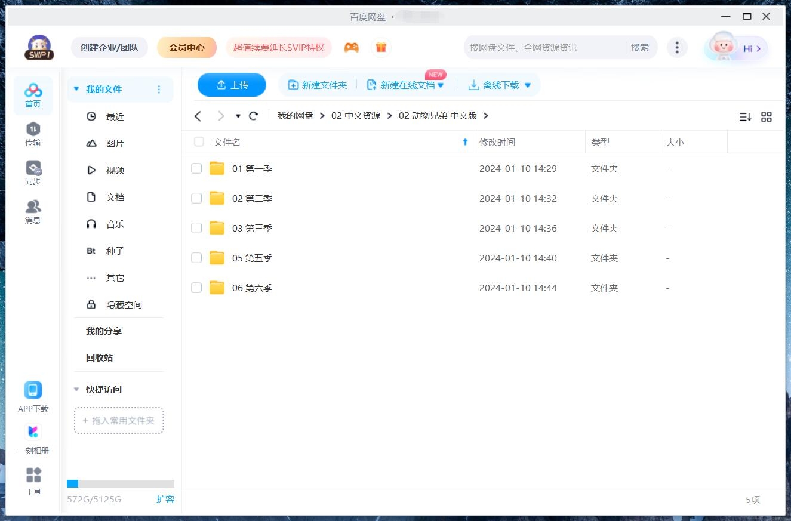
Task: Open the sort order icon near view toggles
Action: [744, 117]
